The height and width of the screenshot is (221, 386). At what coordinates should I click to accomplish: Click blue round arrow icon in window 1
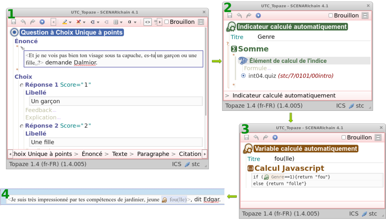pos(42,22)
